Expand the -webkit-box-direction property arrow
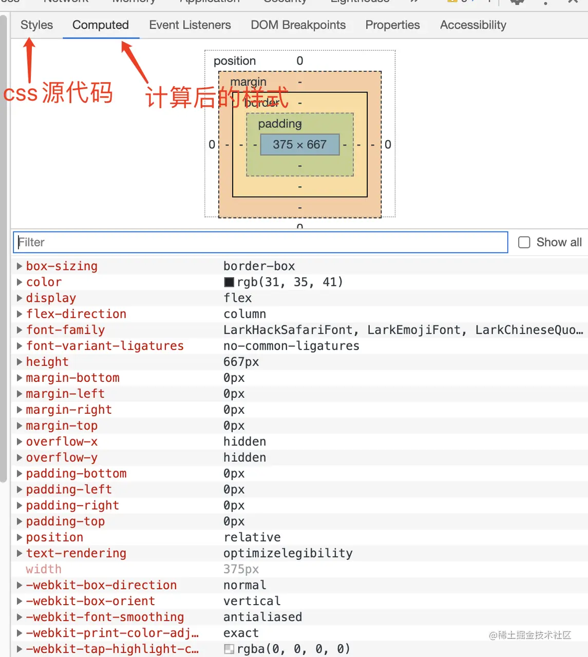 (20, 585)
